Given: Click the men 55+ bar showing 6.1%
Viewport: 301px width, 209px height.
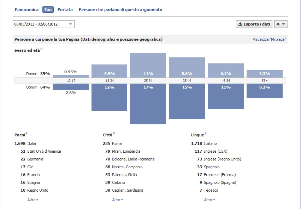Looking at the screenshot, I should coord(264,91).
